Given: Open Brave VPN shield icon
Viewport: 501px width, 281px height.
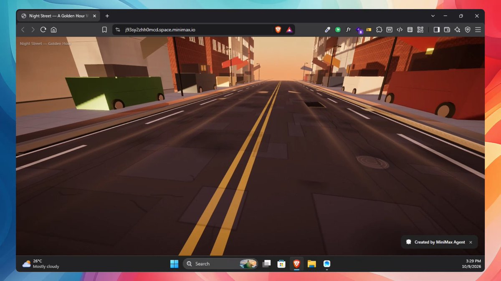Looking at the screenshot, I should [x=468, y=30].
